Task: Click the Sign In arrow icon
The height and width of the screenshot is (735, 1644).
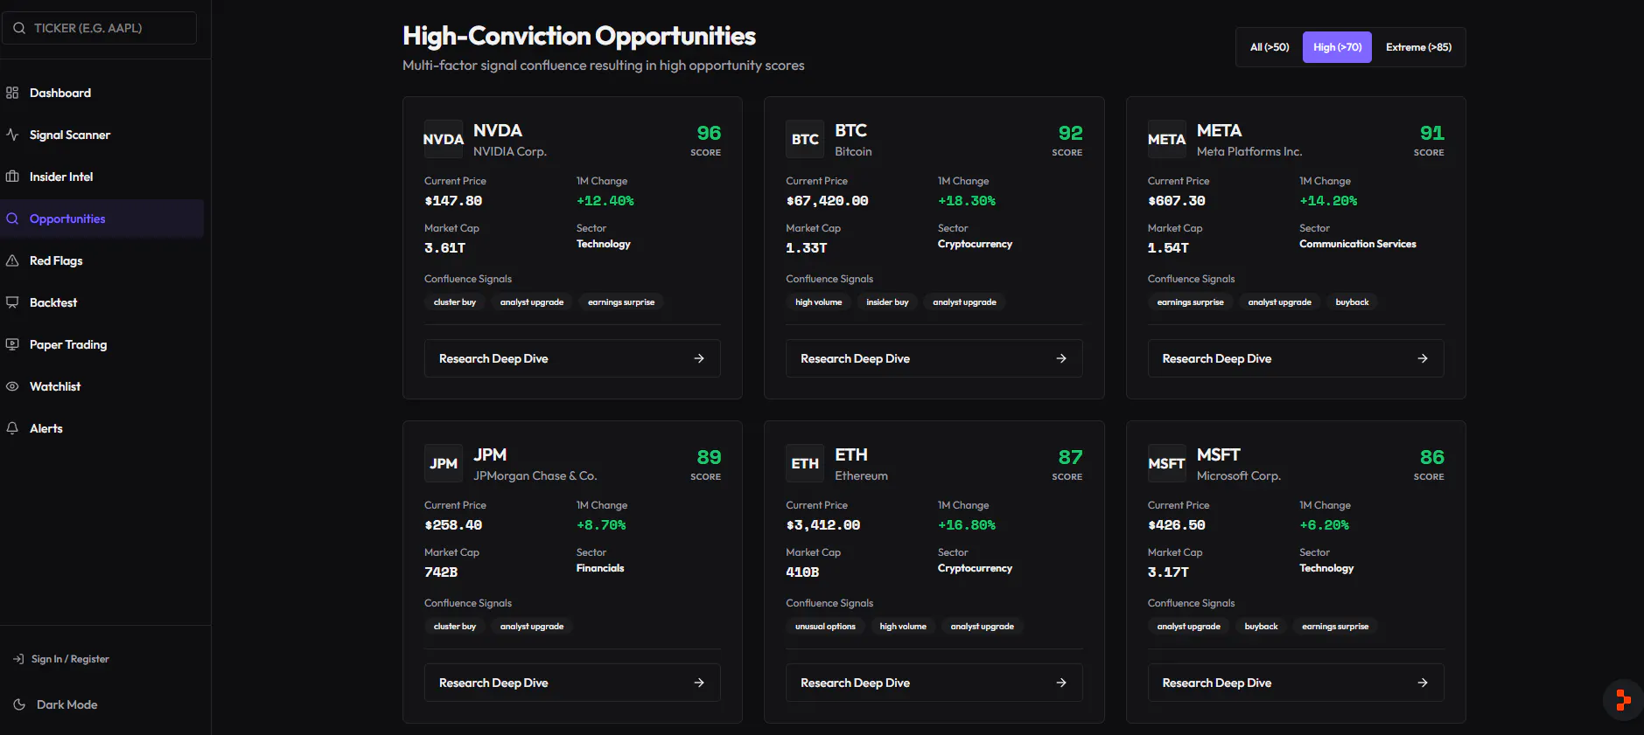Action: pyautogui.click(x=18, y=659)
